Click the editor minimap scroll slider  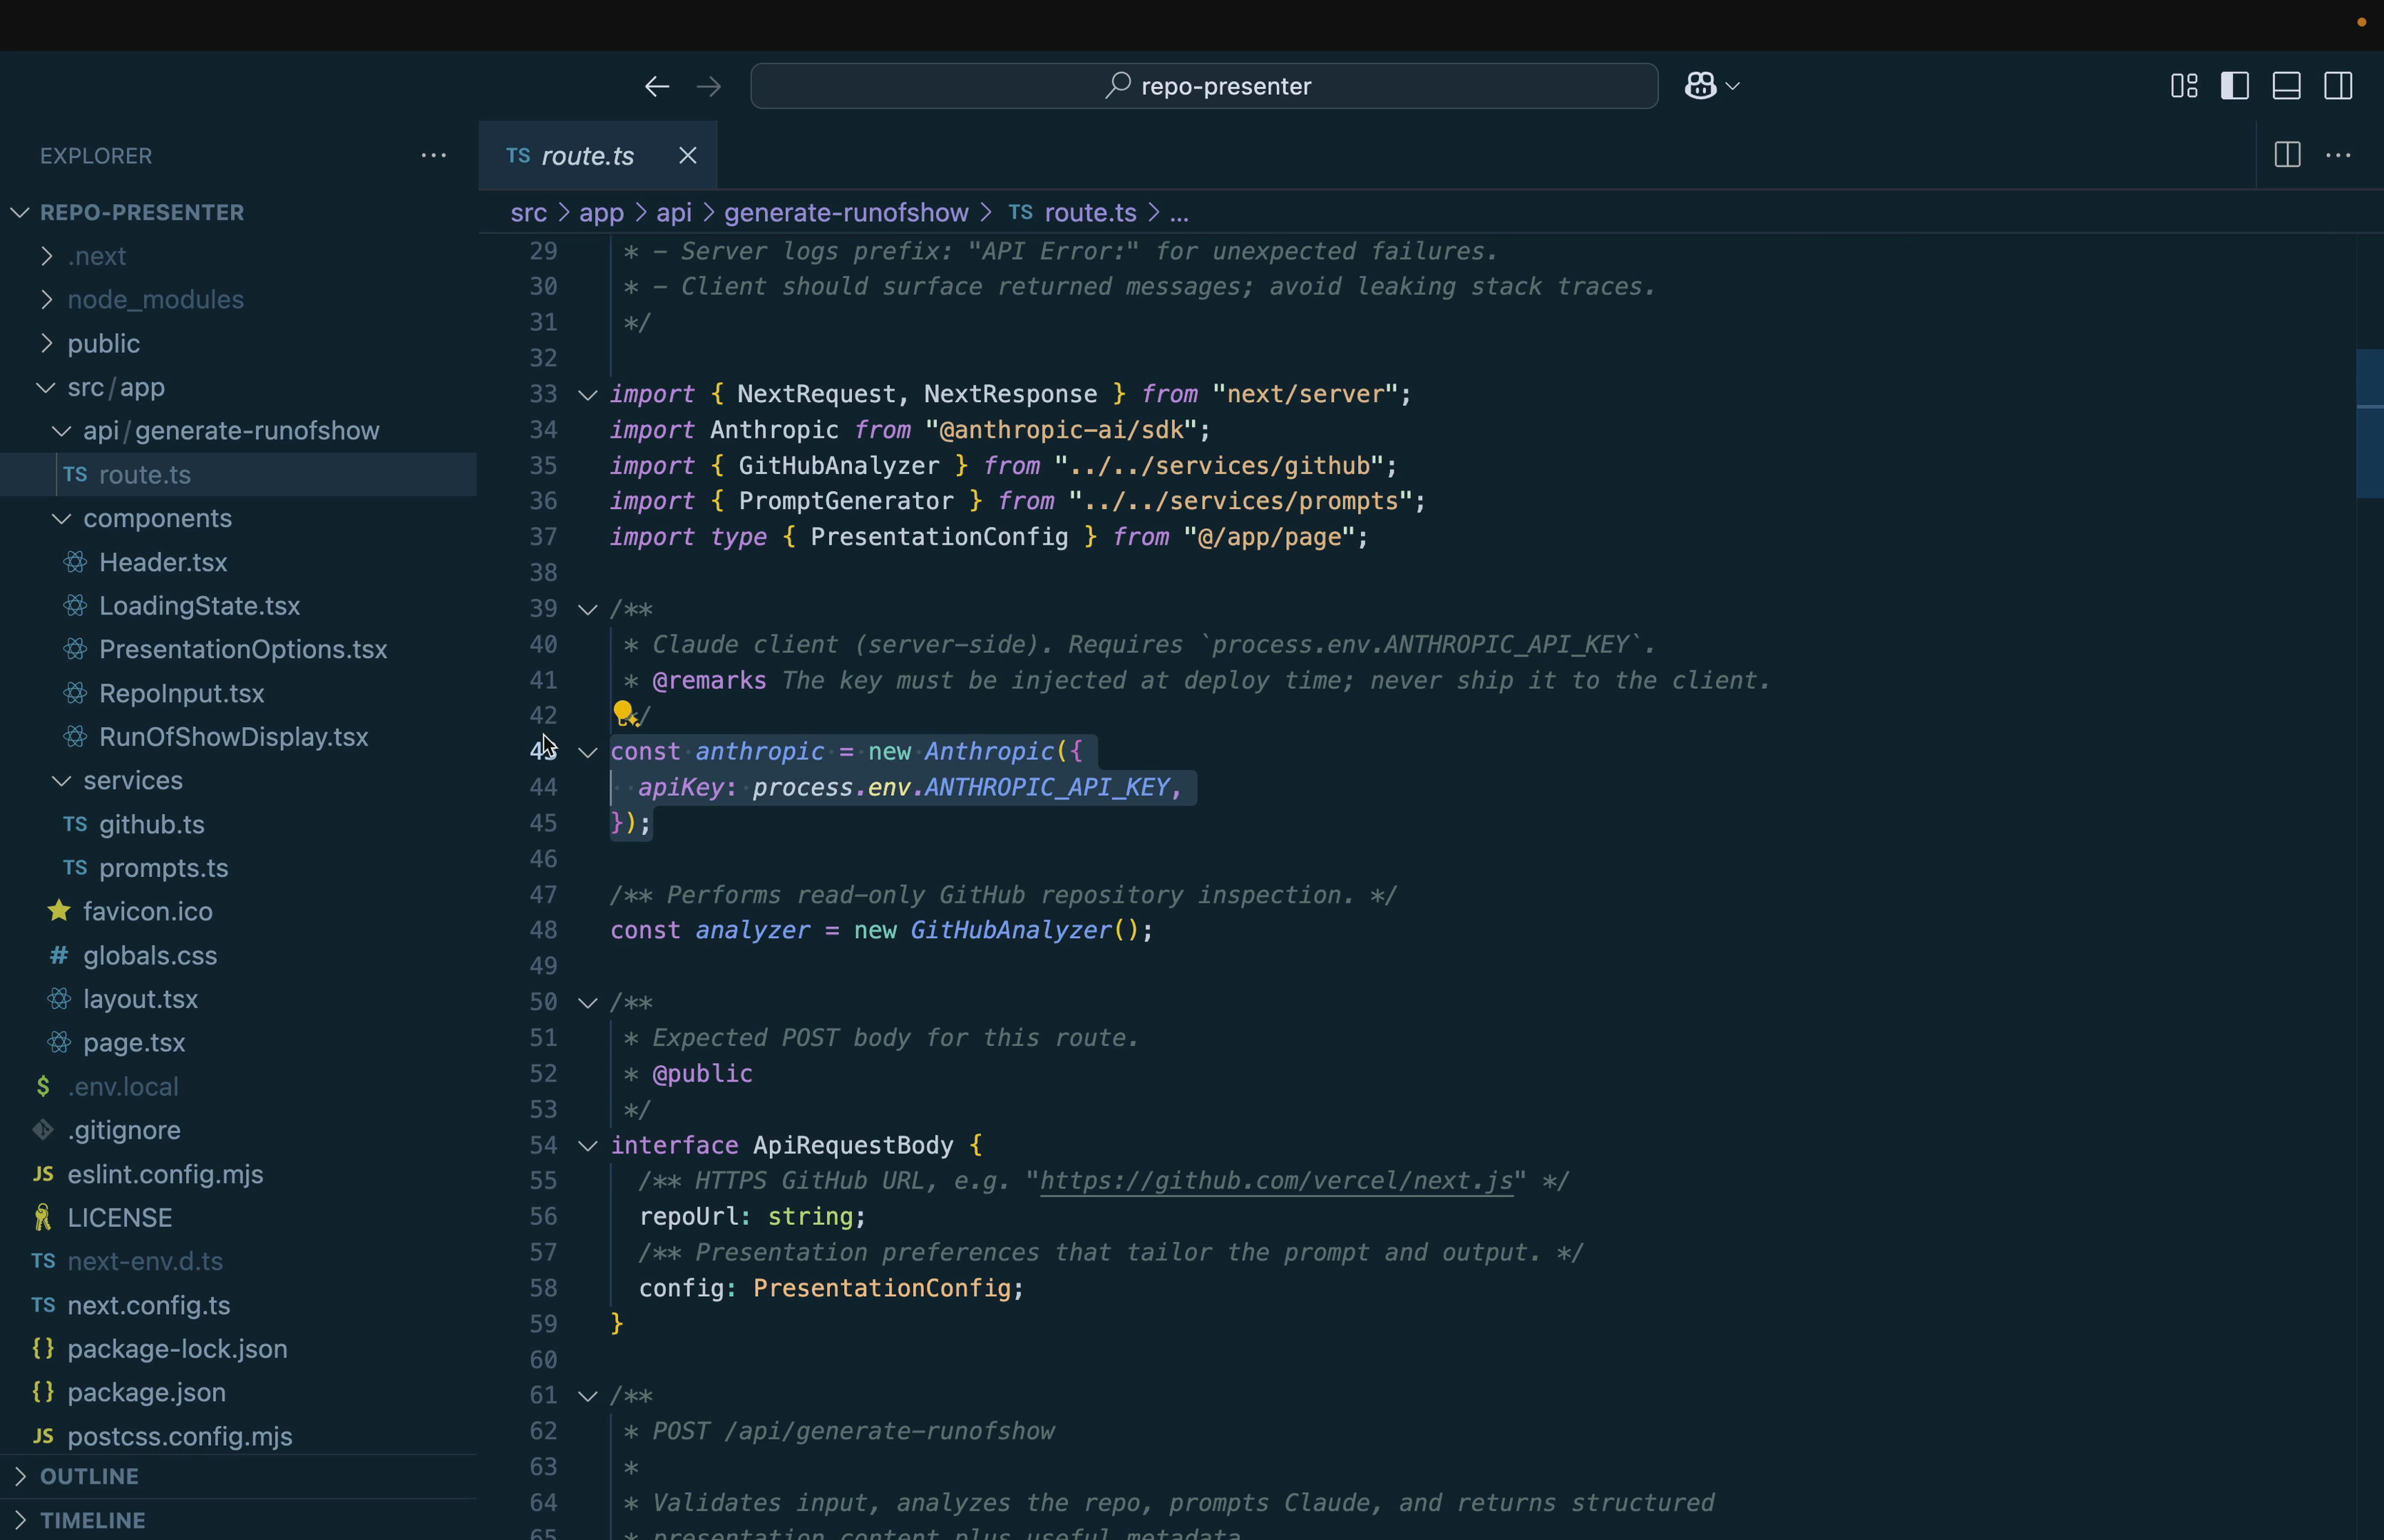pyautogui.click(x=2370, y=423)
